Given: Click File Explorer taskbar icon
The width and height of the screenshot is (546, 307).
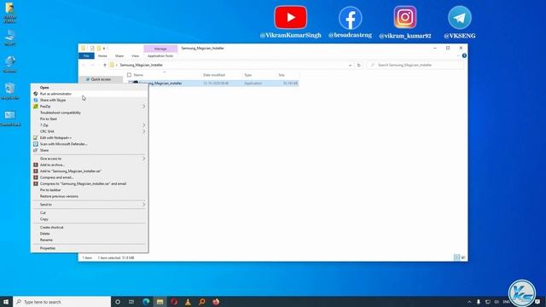Looking at the screenshot, I should tap(160, 302).
